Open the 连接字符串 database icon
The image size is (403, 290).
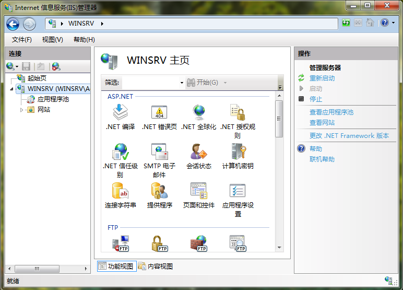click(120, 191)
